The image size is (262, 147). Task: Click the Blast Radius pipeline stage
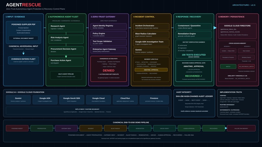click(115, 128)
